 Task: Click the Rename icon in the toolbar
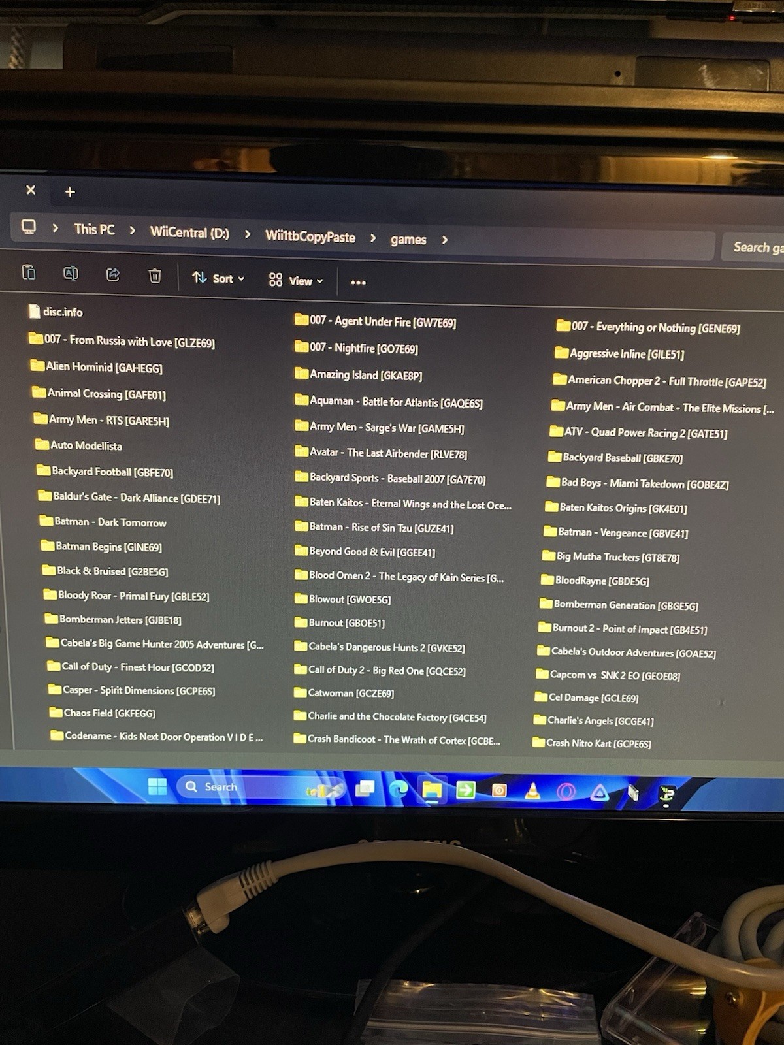pos(71,273)
